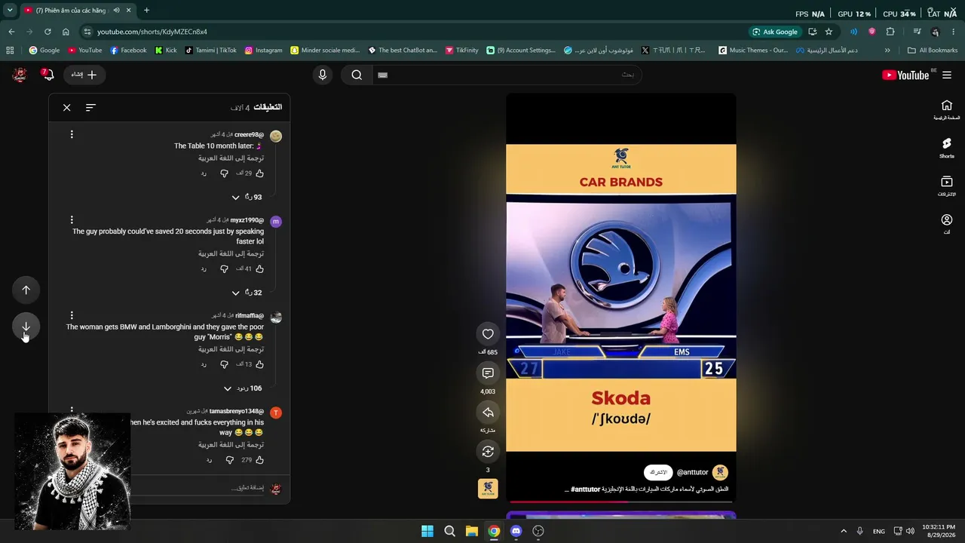Expand 106 replies under rifmaffia comment
Screen dimensions: 965x543
tap(242, 388)
